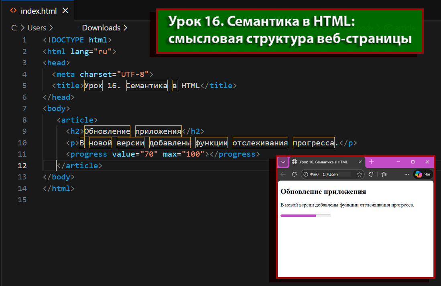Click the Users breadcrumb segment

(37, 28)
